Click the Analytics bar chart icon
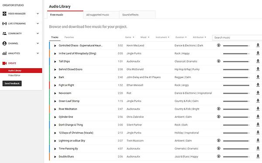Viewport: 262px width, 163px height. click(x=4, y=53)
